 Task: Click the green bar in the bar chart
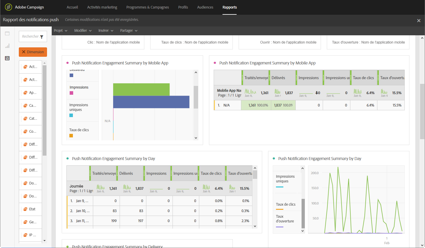tap(141, 89)
